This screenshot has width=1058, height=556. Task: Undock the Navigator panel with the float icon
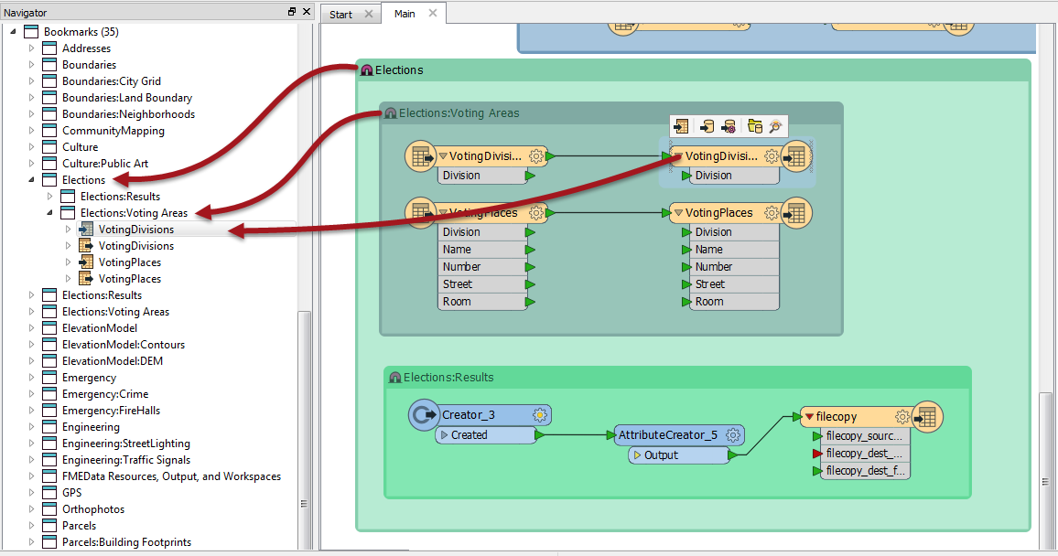click(x=291, y=12)
